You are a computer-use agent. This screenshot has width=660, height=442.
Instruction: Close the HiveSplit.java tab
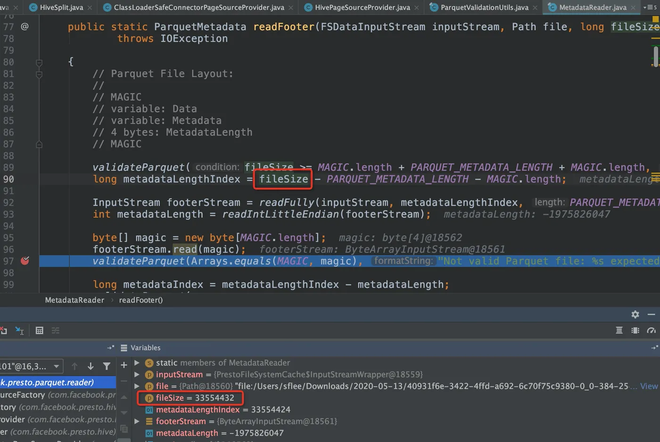[90, 8]
